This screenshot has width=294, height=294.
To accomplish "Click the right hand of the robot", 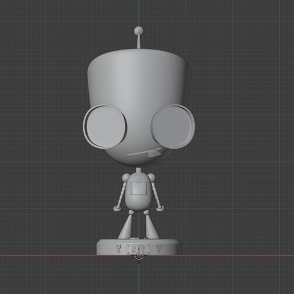I will 160,209.
